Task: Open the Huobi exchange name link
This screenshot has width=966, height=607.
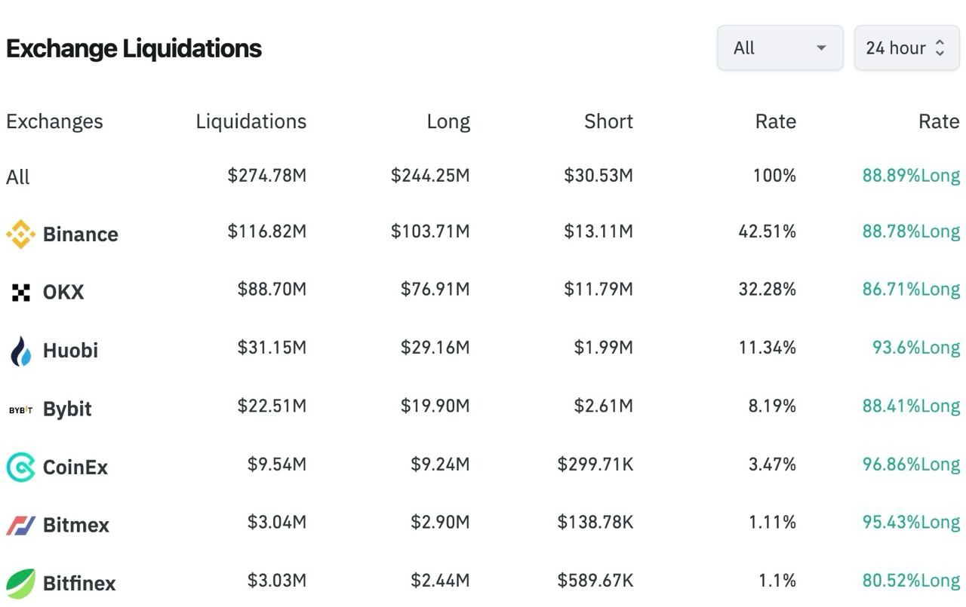Action: (70, 351)
